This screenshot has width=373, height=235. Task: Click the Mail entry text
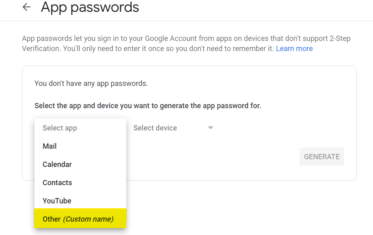(50, 146)
